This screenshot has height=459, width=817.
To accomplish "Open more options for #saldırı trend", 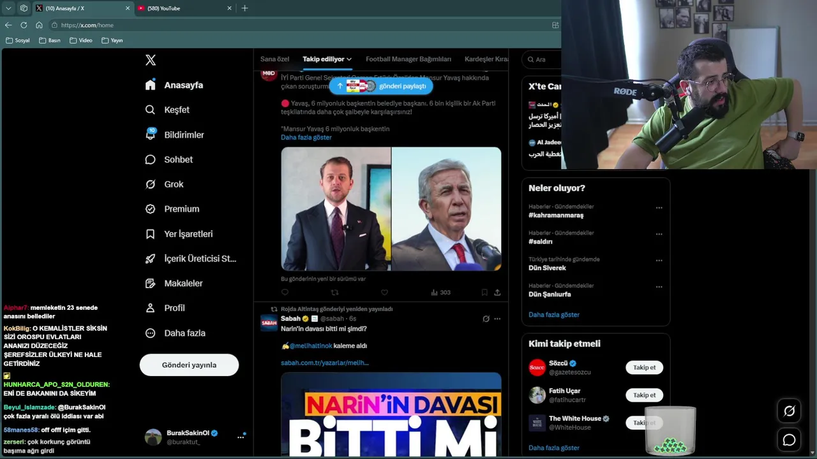I will (x=659, y=234).
